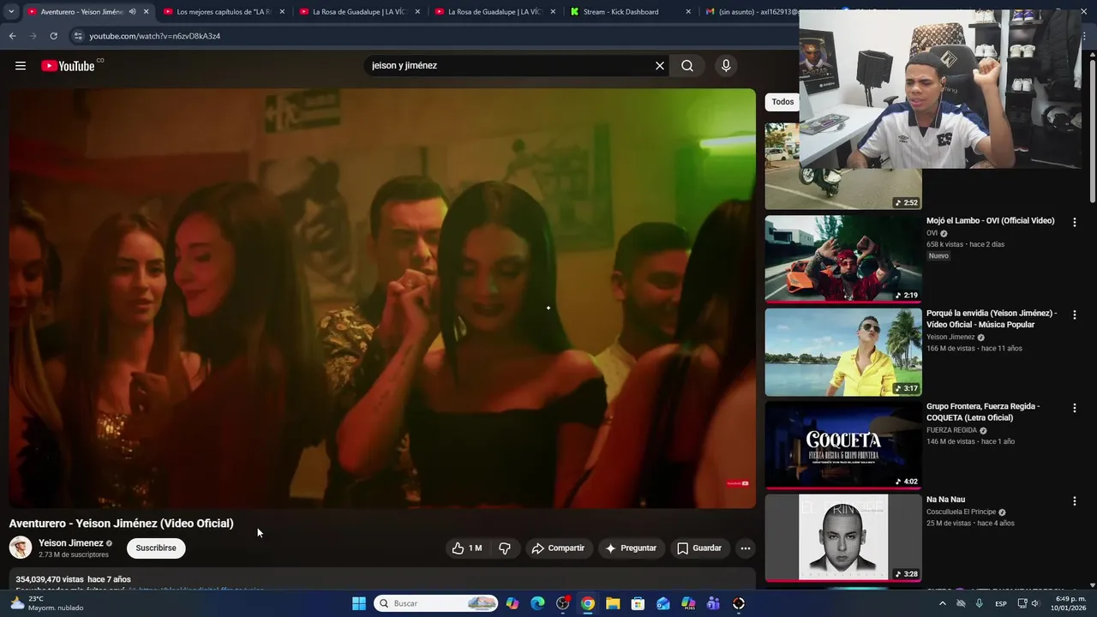The width and height of the screenshot is (1097, 617).
Task: Like the Aventurero video
Action: coord(467,548)
